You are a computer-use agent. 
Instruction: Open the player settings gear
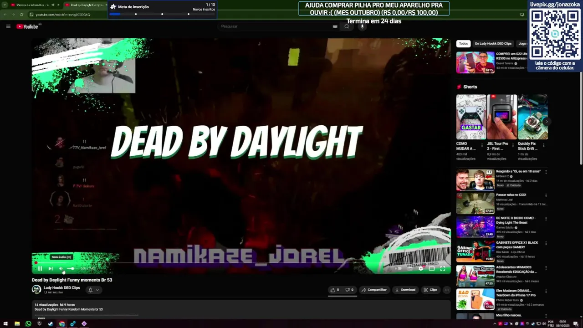(x=420, y=268)
